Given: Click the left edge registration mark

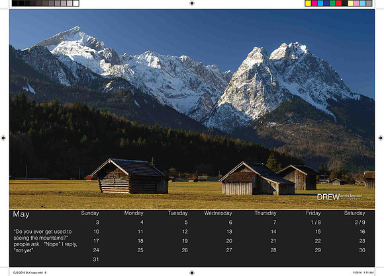Looking at the screenshot, I should [3, 138].
